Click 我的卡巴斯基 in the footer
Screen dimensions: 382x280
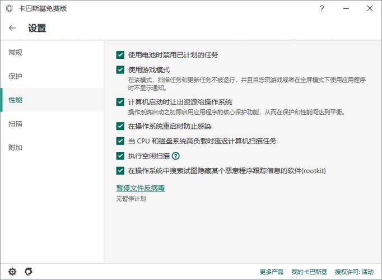pyautogui.click(x=309, y=272)
